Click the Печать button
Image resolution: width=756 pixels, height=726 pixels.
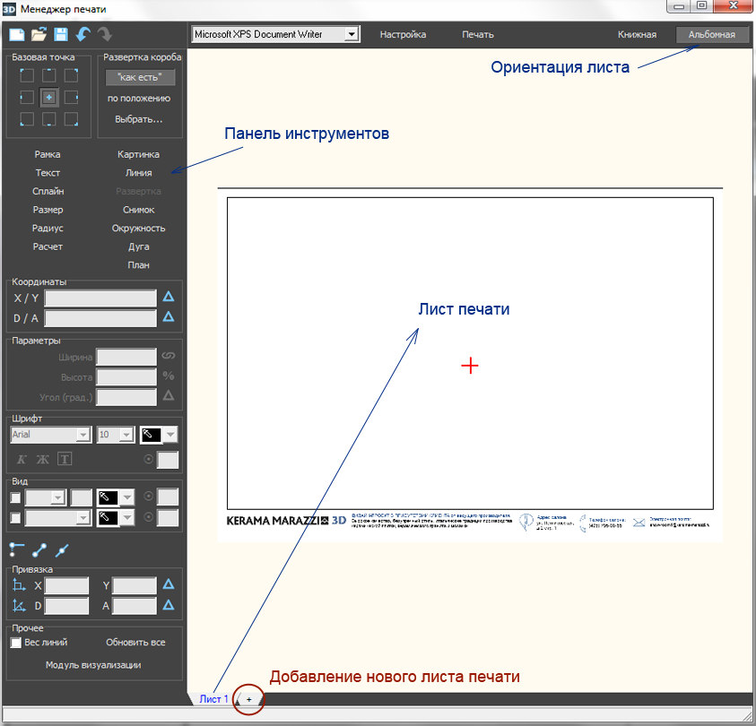(x=478, y=35)
